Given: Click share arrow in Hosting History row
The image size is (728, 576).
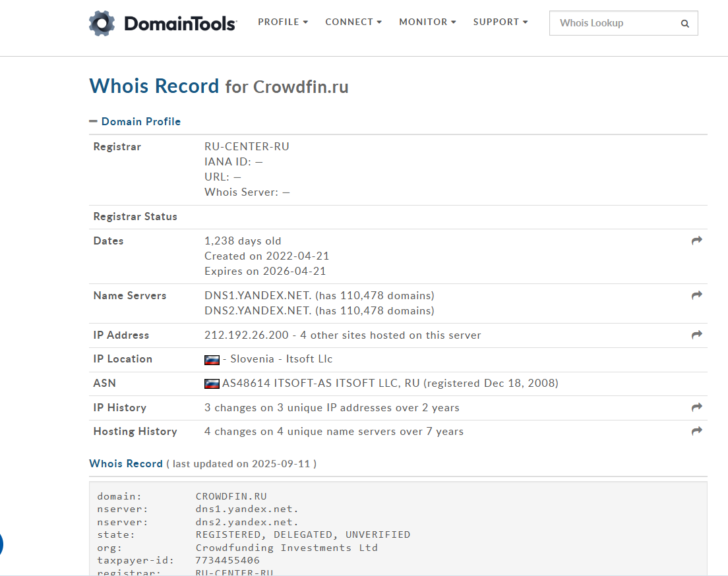Looking at the screenshot, I should (697, 431).
